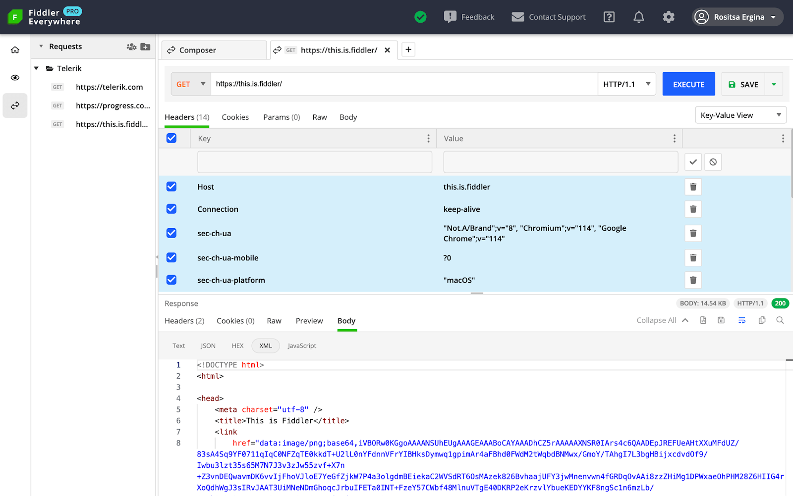Viewport: 793px width, 496px height.
Task: Click the SAVE button
Action: [x=743, y=84]
